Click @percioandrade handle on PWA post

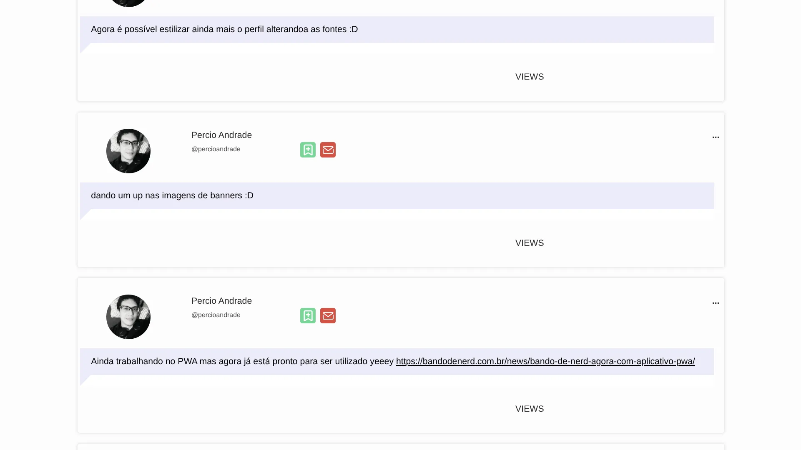(x=216, y=315)
